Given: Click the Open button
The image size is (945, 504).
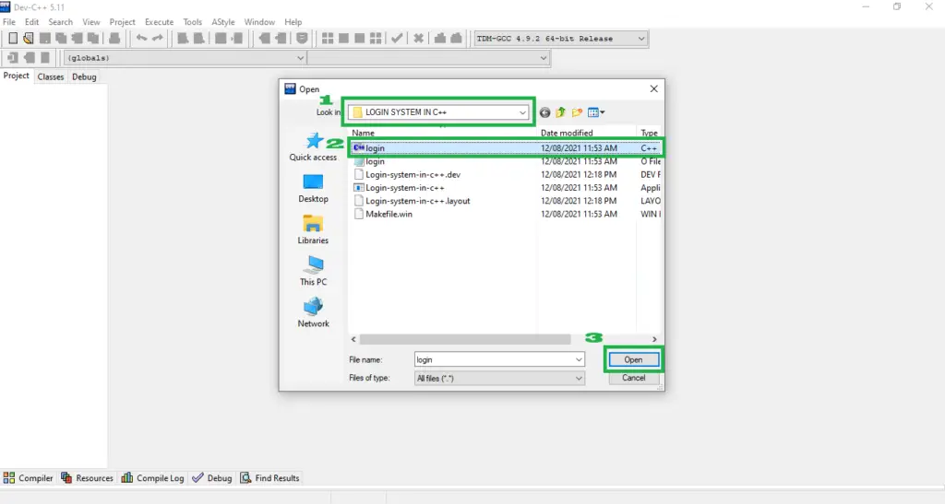Looking at the screenshot, I should pos(633,359).
